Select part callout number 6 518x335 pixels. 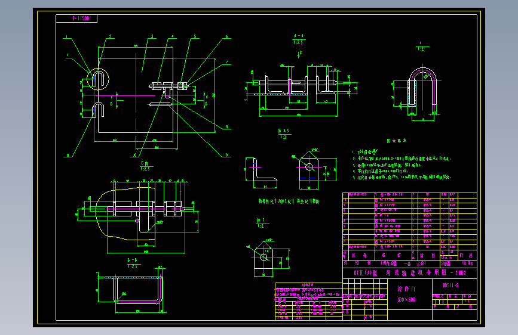[226, 36]
